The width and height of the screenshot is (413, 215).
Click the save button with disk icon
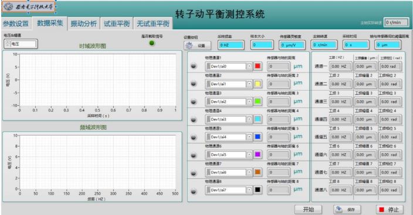point(347,210)
